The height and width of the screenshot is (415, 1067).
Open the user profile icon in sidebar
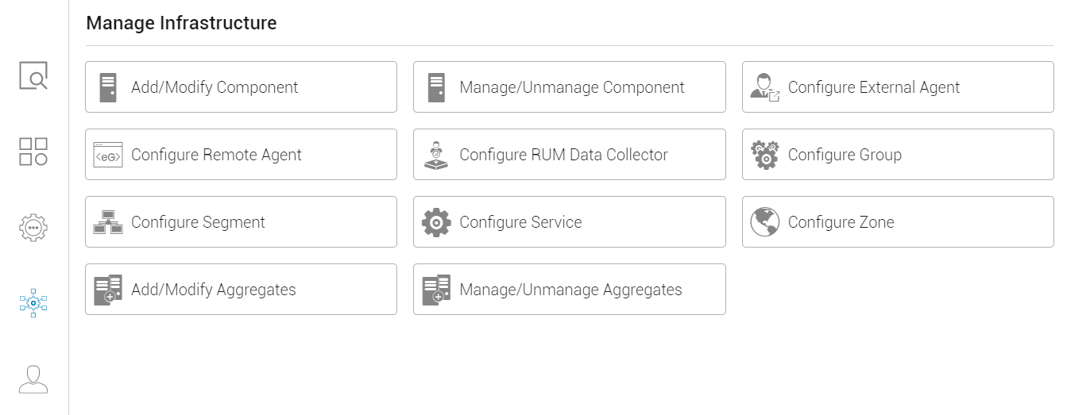coord(33,379)
